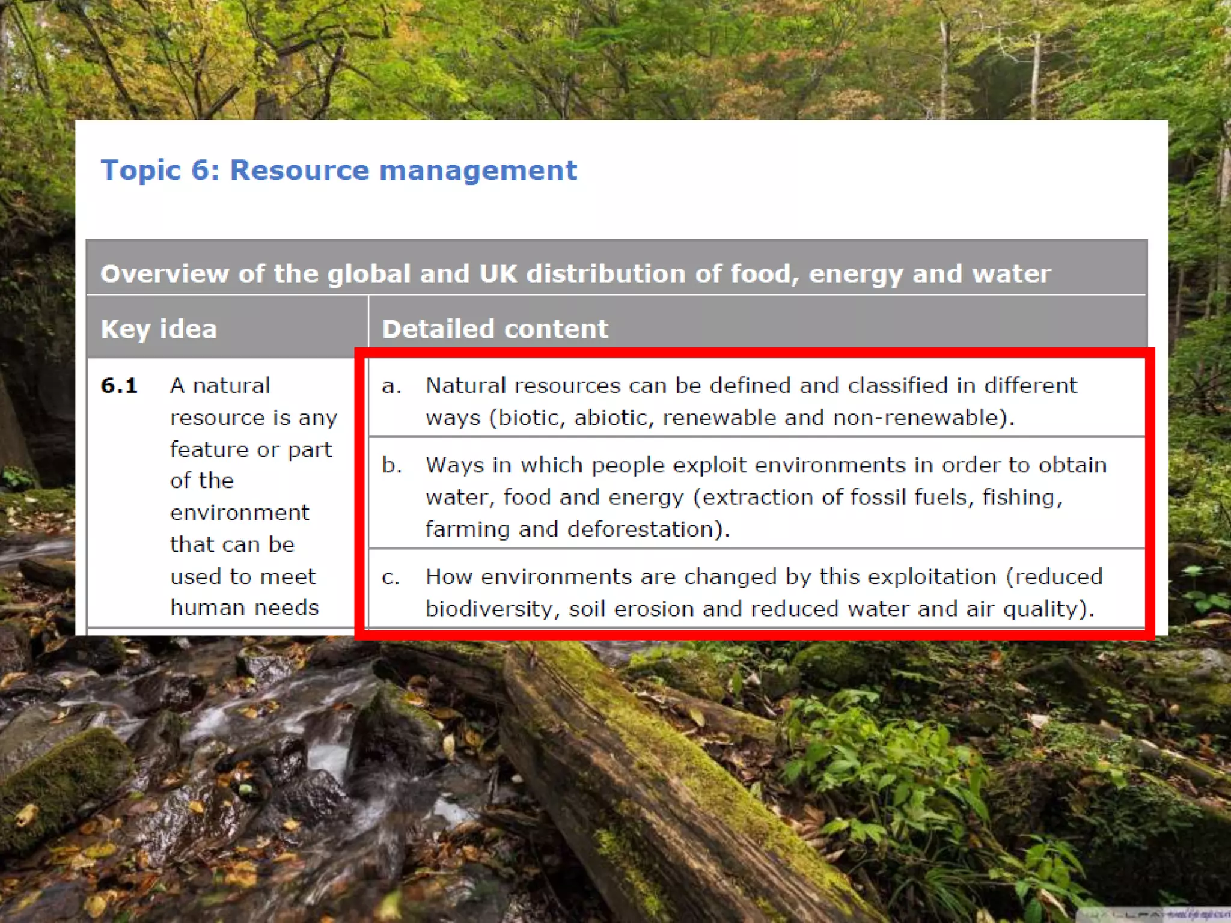1231x923 pixels.
Task: Click the mossy fallen log in photo
Action: [661, 781]
